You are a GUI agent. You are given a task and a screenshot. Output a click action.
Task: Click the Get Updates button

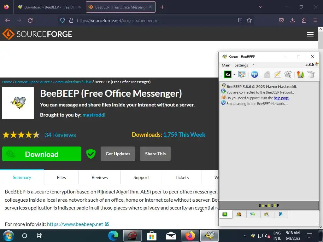click(x=118, y=154)
